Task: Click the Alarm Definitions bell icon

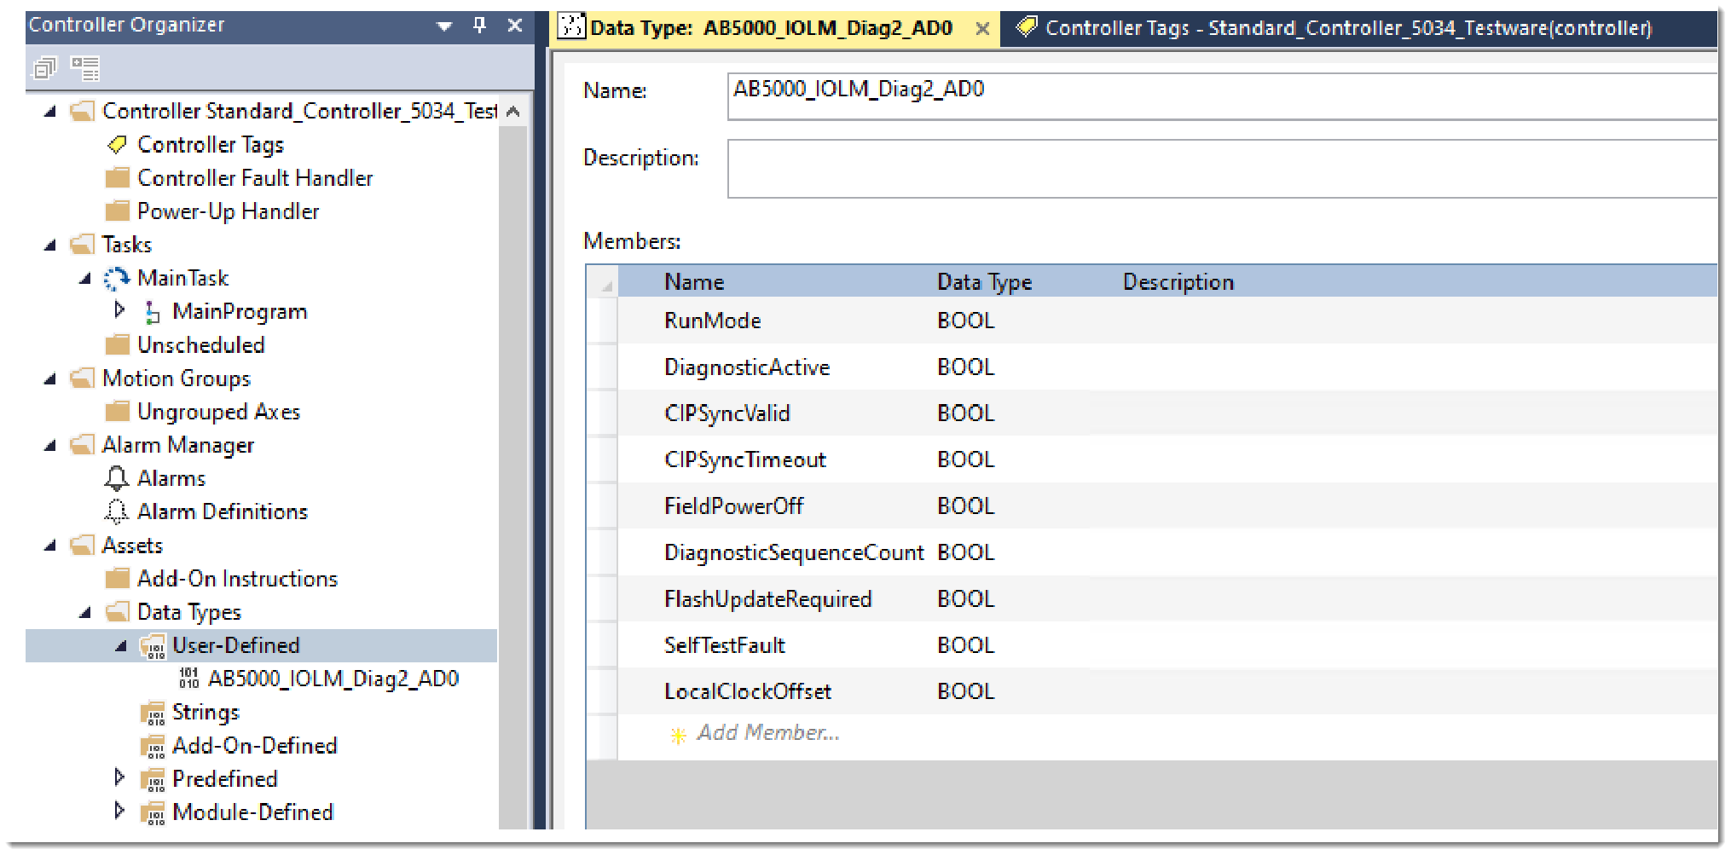Action: pos(117,512)
